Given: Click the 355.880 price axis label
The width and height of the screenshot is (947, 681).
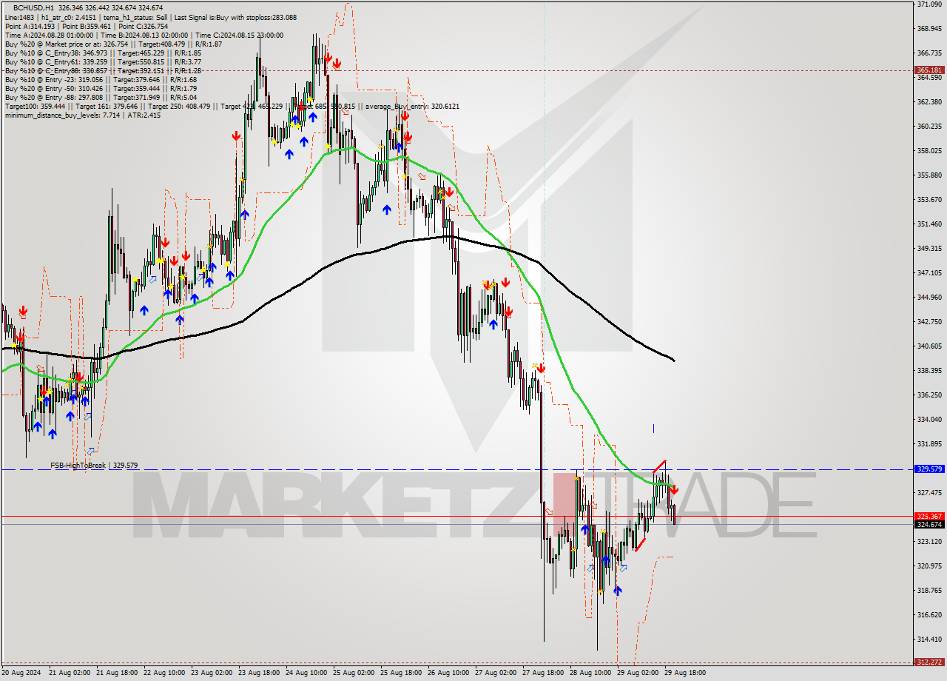Looking at the screenshot, I should 929,175.
